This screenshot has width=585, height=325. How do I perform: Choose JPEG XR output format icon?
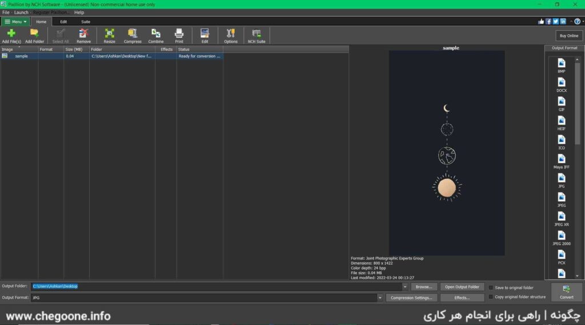click(562, 219)
